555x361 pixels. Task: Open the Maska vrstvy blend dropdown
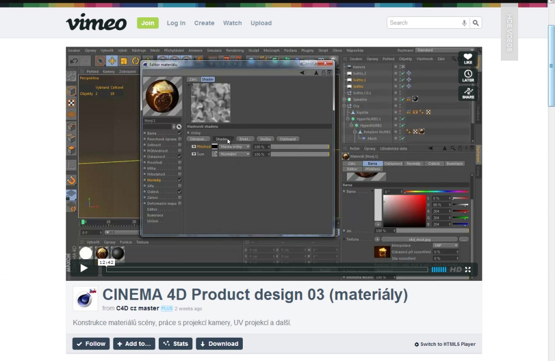pyautogui.click(x=235, y=146)
